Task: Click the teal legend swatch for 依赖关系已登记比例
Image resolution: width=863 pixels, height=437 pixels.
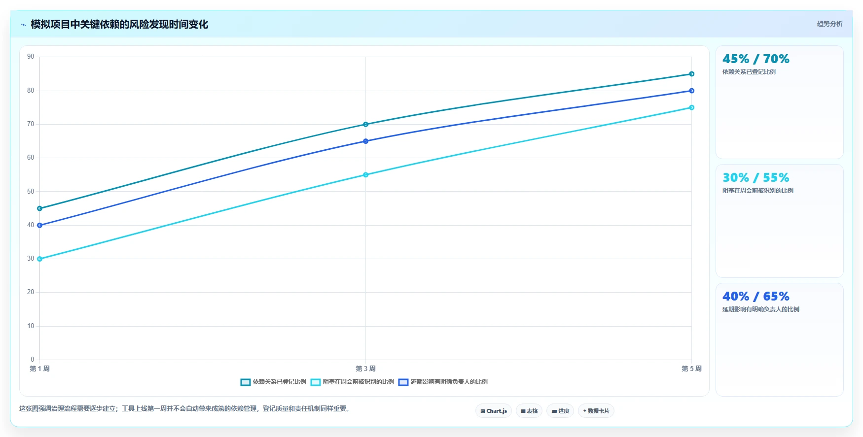Action: [x=246, y=382]
